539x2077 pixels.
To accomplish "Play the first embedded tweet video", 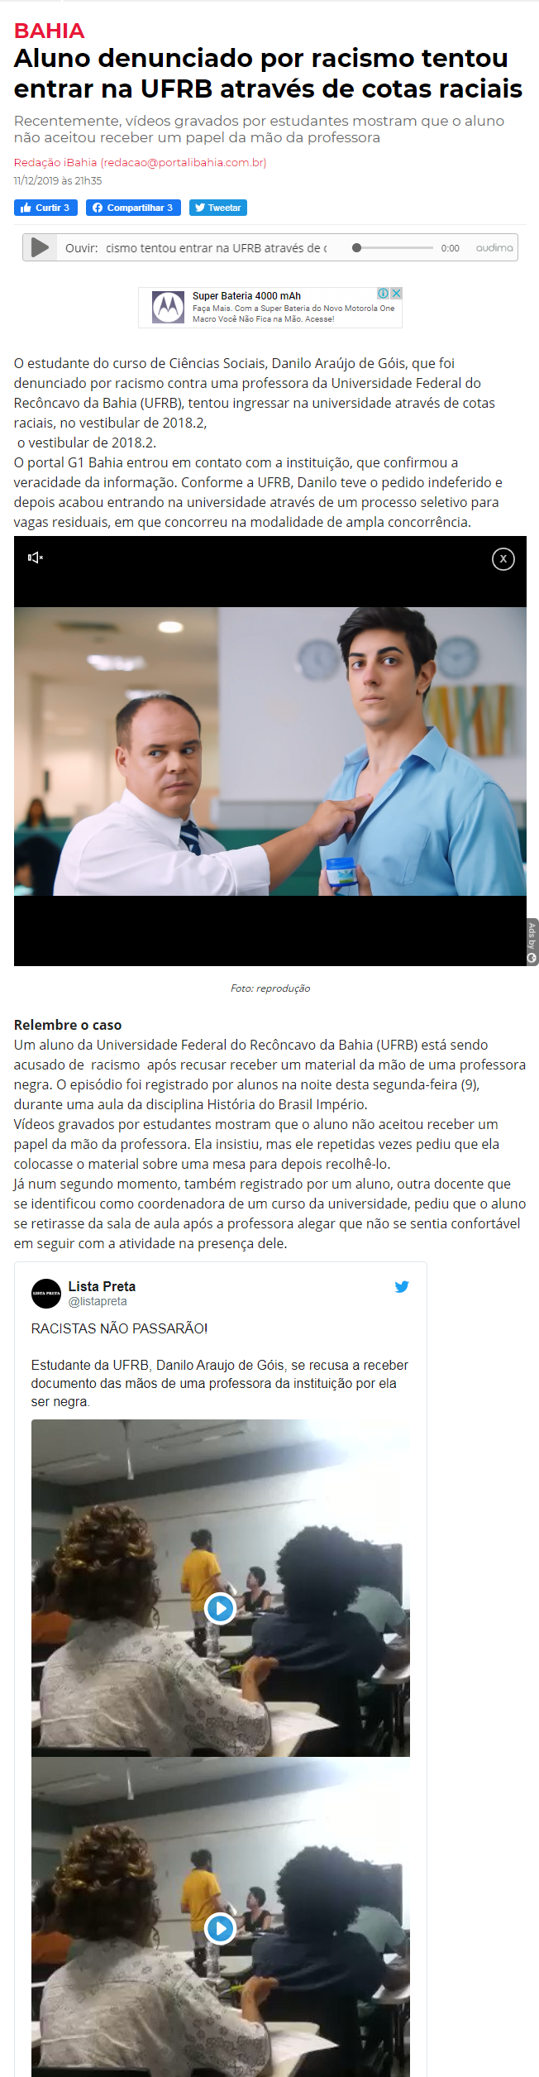I will pos(220,1608).
